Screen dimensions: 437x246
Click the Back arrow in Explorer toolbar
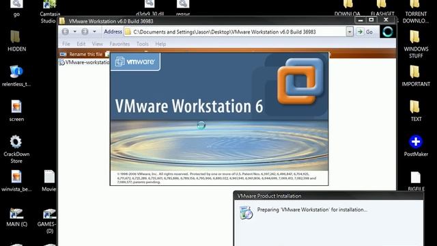tap(66, 32)
